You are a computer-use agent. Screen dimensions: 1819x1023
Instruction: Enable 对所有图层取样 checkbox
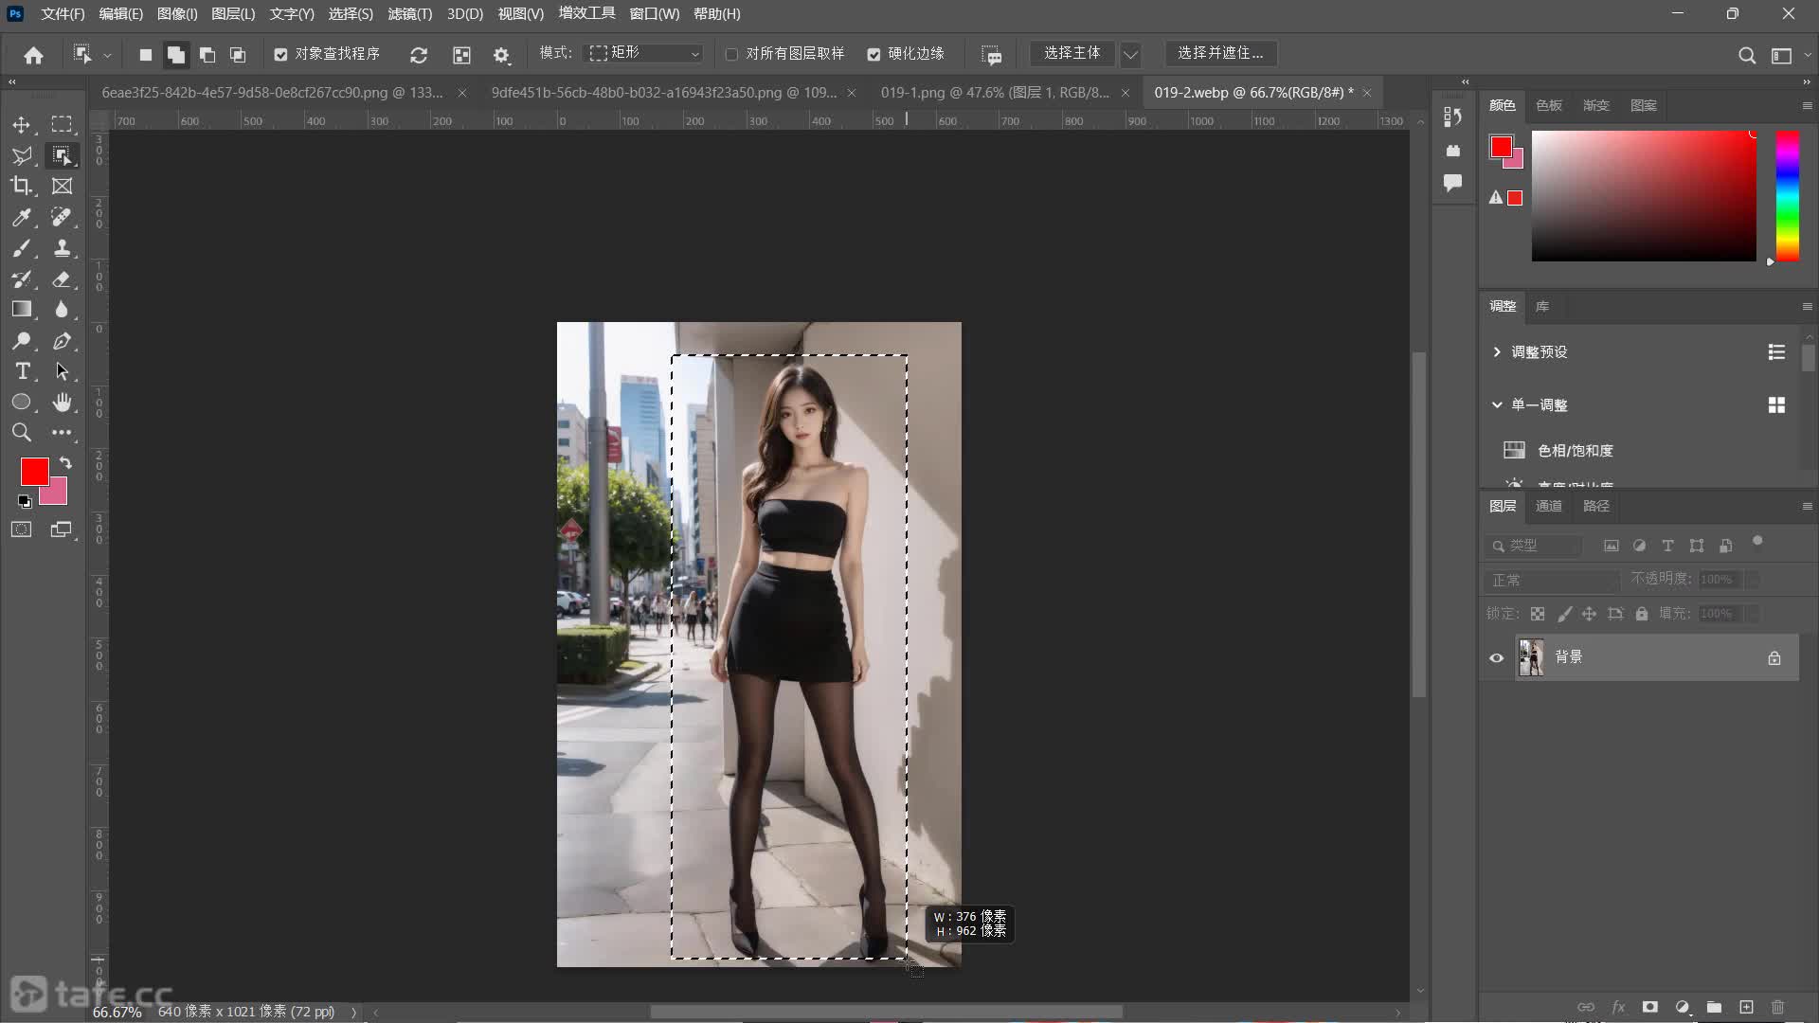(x=731, y=55)
